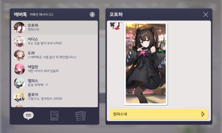This screenshot has height=133, width=222.
Task: Click 클로이's blonde avatar
Action: click(19, 97)
